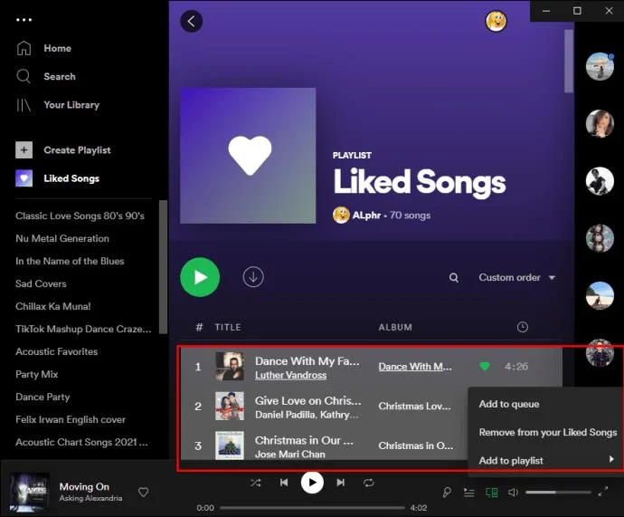Click the Create Playlist plus icon
This screenshot has width=624, height=517.
coord(24,150)
